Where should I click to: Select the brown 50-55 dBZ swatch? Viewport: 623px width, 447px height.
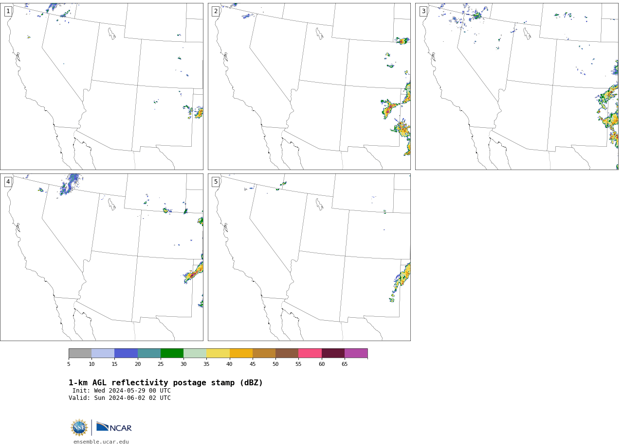(287, 353)
